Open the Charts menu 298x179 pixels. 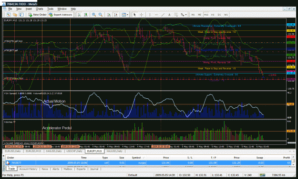[x=40, y=9]
